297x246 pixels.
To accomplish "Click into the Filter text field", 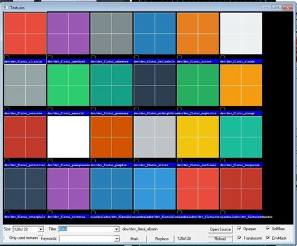I will 86,229.
